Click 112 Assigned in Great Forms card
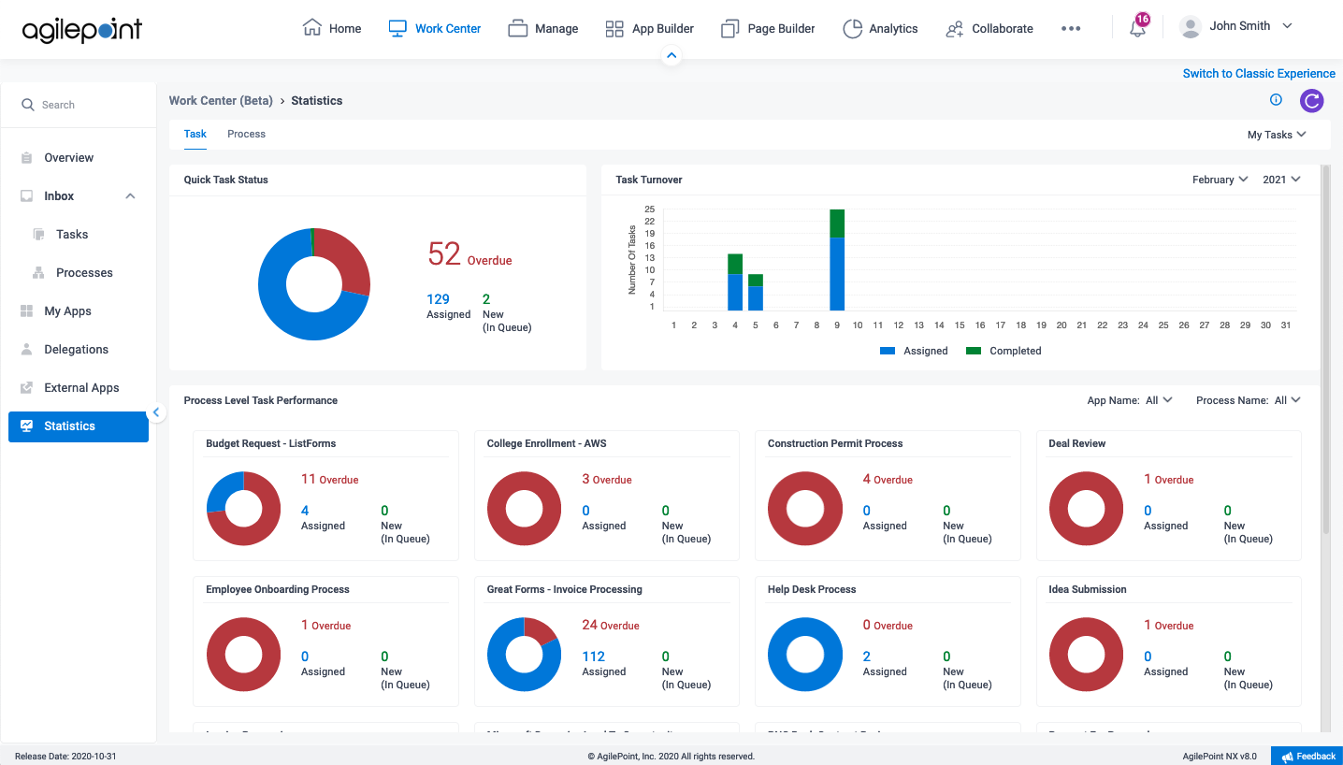The image size is (1343, 765). point(604,663)
